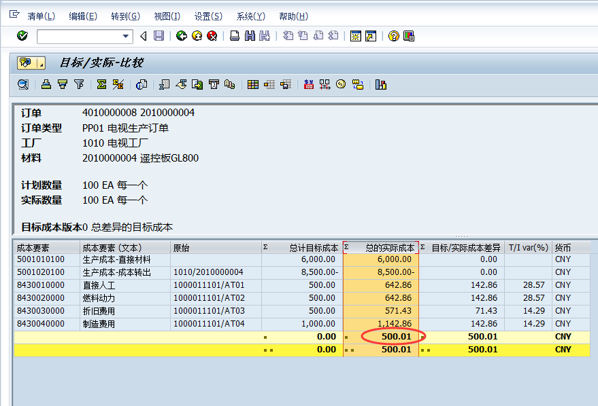Open the Help question mark icon
The height and width of the screenshot is (406, 598).
394,36
